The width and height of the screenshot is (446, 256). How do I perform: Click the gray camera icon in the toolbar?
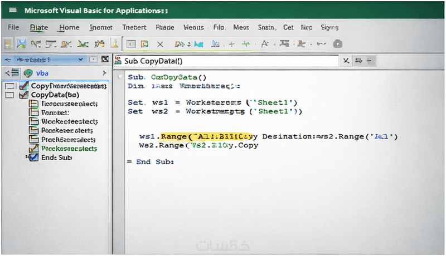(x=337, y=44)
